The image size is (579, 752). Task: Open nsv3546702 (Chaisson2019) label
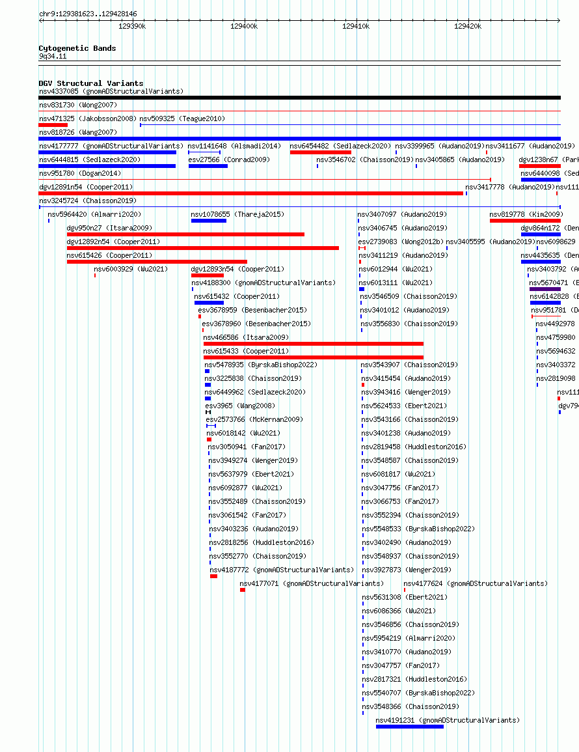pyautogui.click(x=365, y=160)
